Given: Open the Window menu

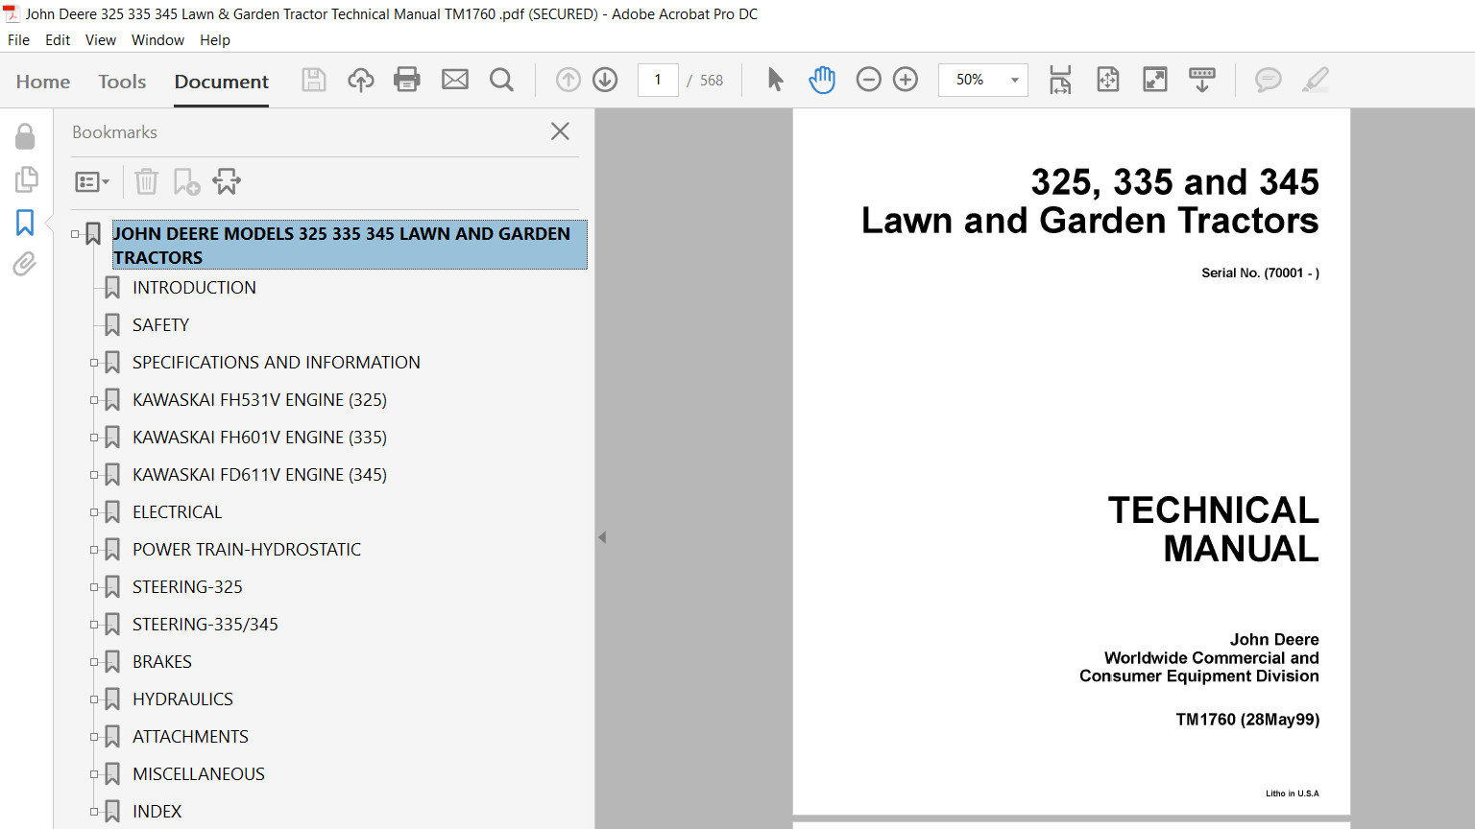Looking at the screenshot, I should (x=157, y=40).
